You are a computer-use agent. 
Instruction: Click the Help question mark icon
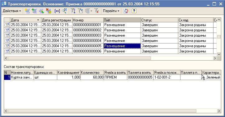coord(134,11)
